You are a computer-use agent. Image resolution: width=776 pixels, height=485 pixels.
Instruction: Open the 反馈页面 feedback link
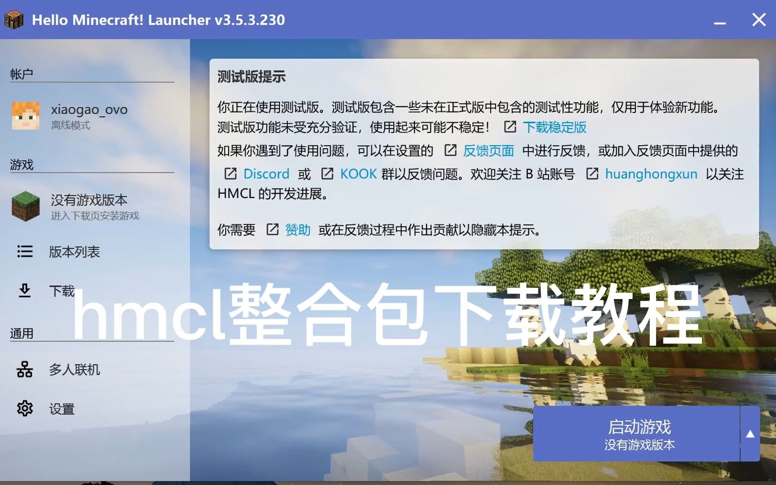(489, 150)
